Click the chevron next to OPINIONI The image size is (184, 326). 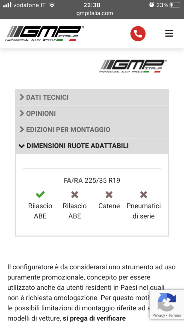22,113
